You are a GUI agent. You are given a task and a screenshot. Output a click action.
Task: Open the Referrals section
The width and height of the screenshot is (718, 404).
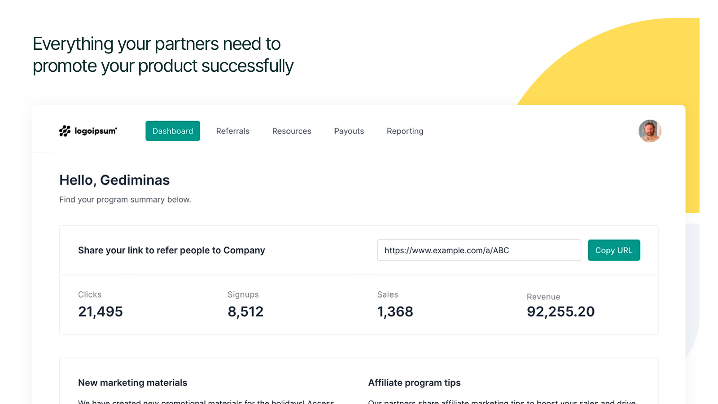tap(232, 131)
